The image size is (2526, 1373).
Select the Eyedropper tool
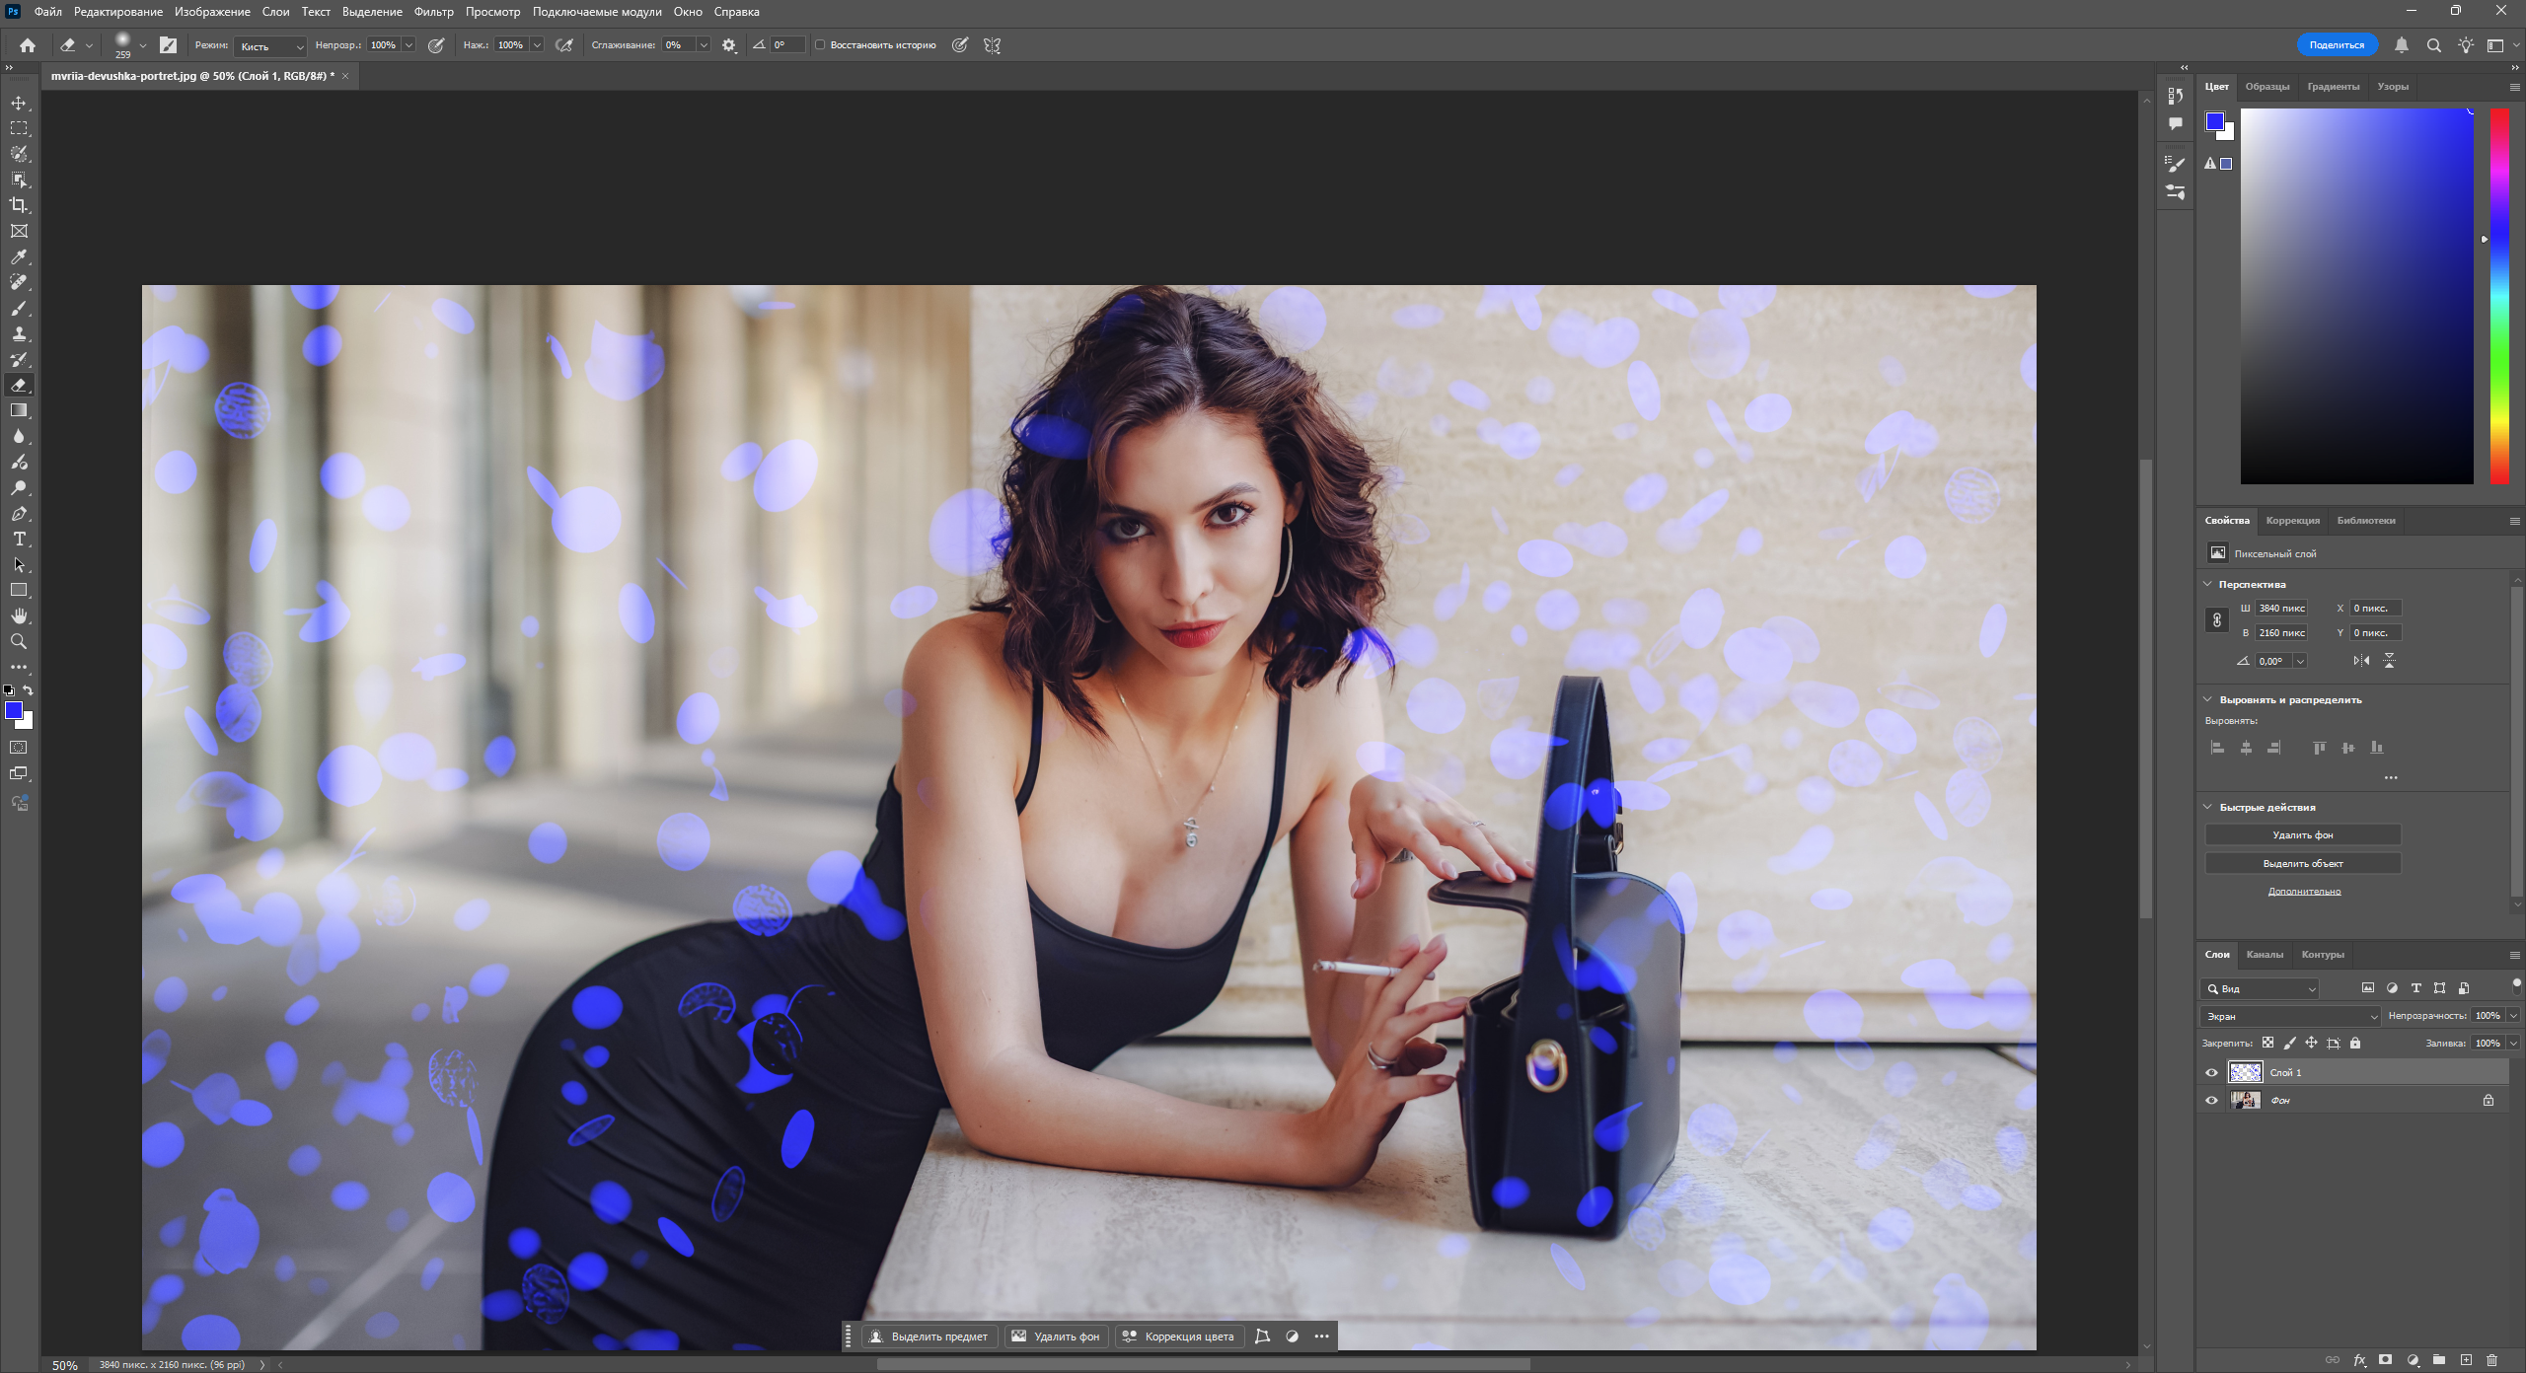19,256
